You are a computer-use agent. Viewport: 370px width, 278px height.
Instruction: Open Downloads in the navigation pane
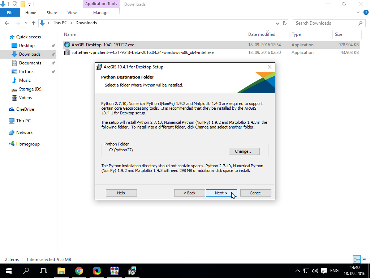[x=30, y=54]
